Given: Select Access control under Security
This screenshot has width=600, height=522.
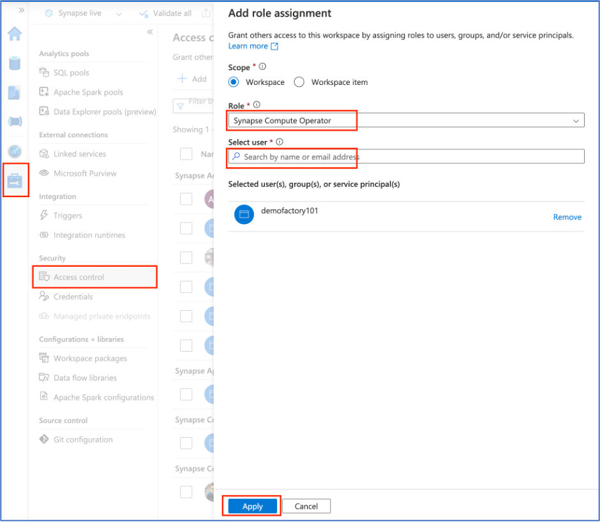Looking at the screenshot, I should pyautogui.click(x=95, y=277).
